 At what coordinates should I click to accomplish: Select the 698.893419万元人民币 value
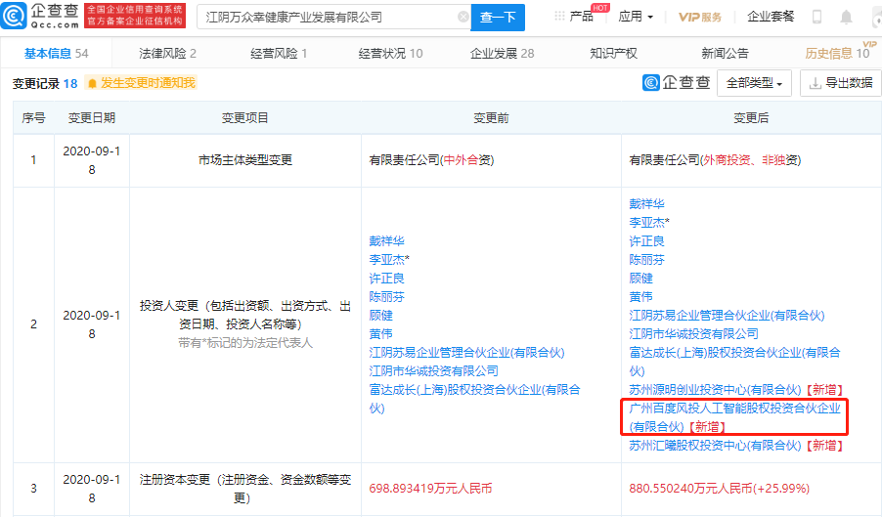pos(430,489)
